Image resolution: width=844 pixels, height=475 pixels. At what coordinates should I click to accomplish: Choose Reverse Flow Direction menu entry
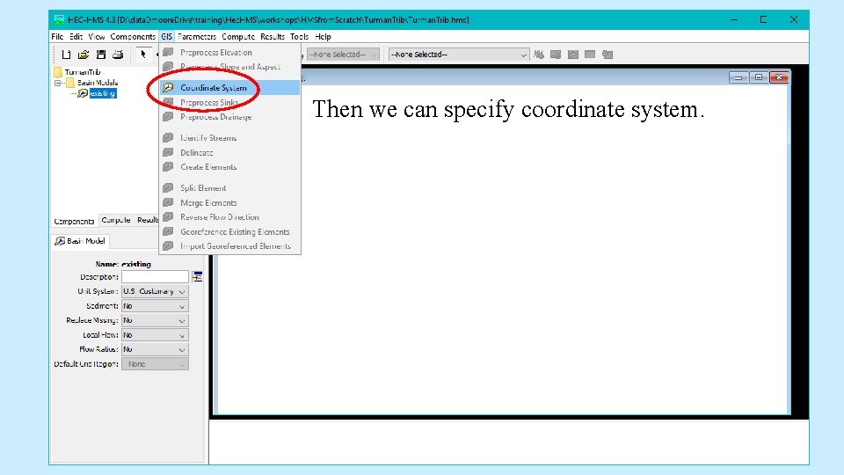coord(229,217)
